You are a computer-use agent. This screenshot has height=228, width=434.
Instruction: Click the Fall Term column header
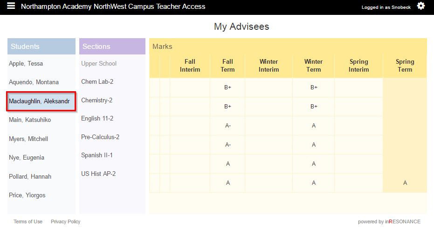[227, 66]
